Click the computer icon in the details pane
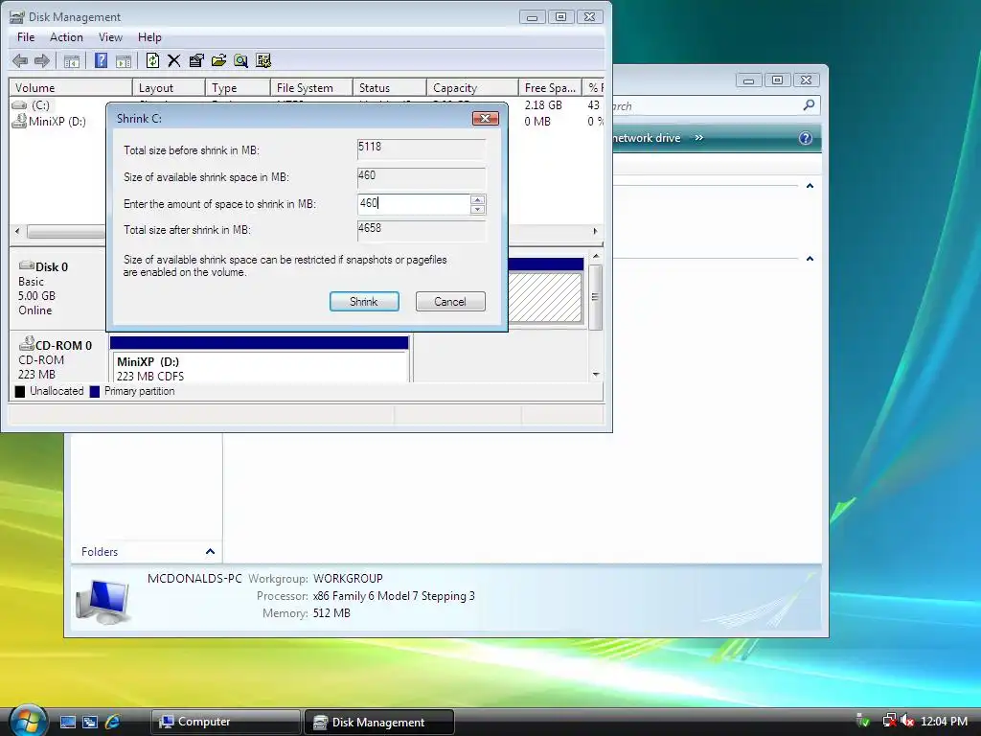Viewport: 981px width, 736px height. click(103, 601)
